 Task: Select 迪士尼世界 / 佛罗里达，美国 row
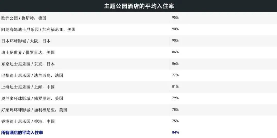pos(138,52)
